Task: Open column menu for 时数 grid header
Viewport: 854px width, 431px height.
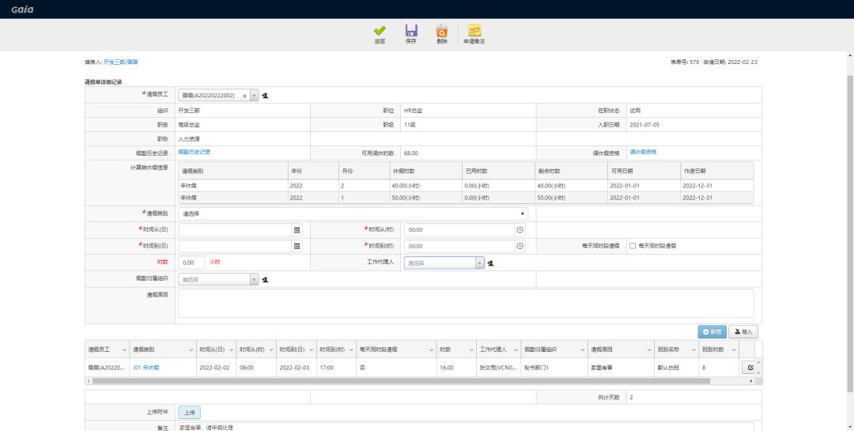Action: coord(470,349)
